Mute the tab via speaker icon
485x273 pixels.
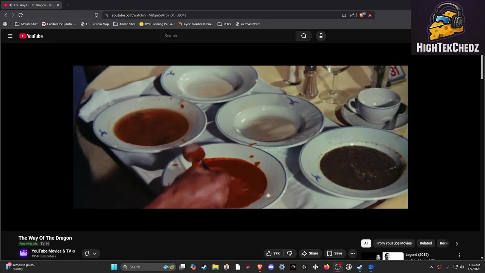(11, 5)
